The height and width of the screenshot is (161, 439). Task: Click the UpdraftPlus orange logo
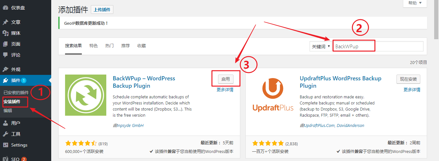[x=273, y=95]
